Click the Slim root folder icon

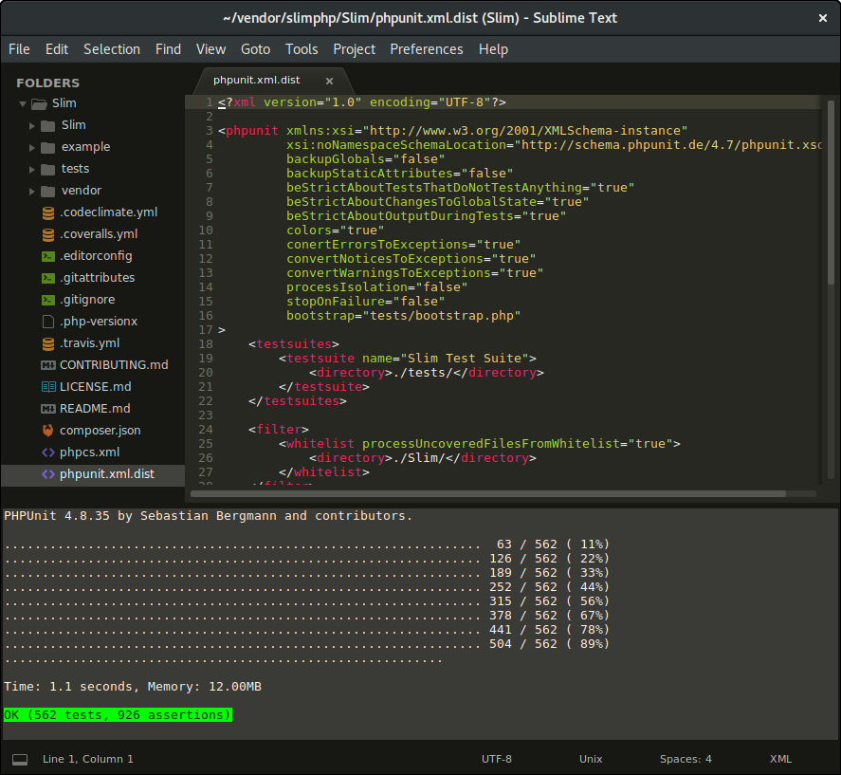(x=39, y=103)
